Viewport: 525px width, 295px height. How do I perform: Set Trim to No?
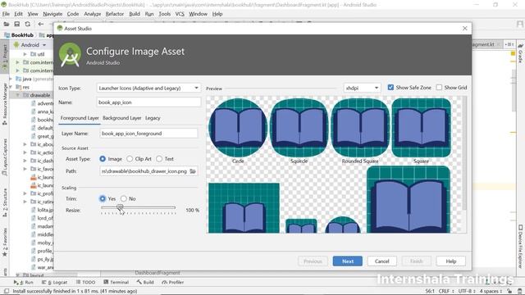[124, 198]
